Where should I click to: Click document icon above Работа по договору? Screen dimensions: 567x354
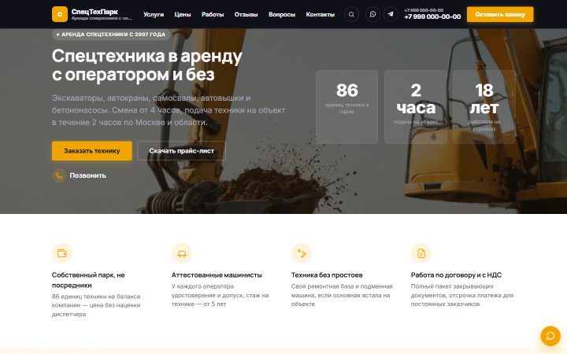tap(421, 253)
